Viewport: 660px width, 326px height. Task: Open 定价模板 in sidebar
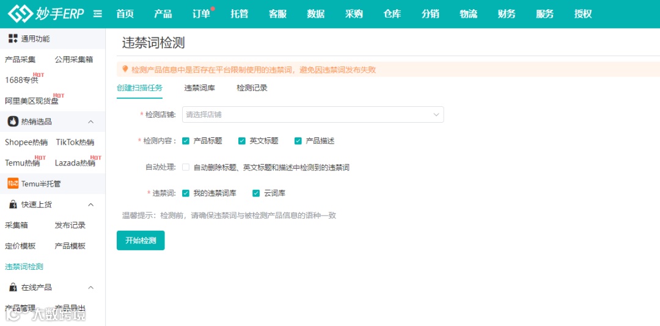[20, 245]
